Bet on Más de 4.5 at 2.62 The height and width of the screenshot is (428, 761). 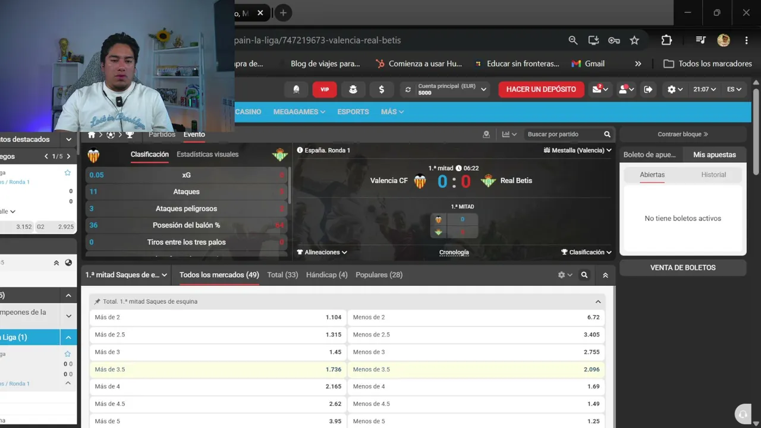point(218,404)
